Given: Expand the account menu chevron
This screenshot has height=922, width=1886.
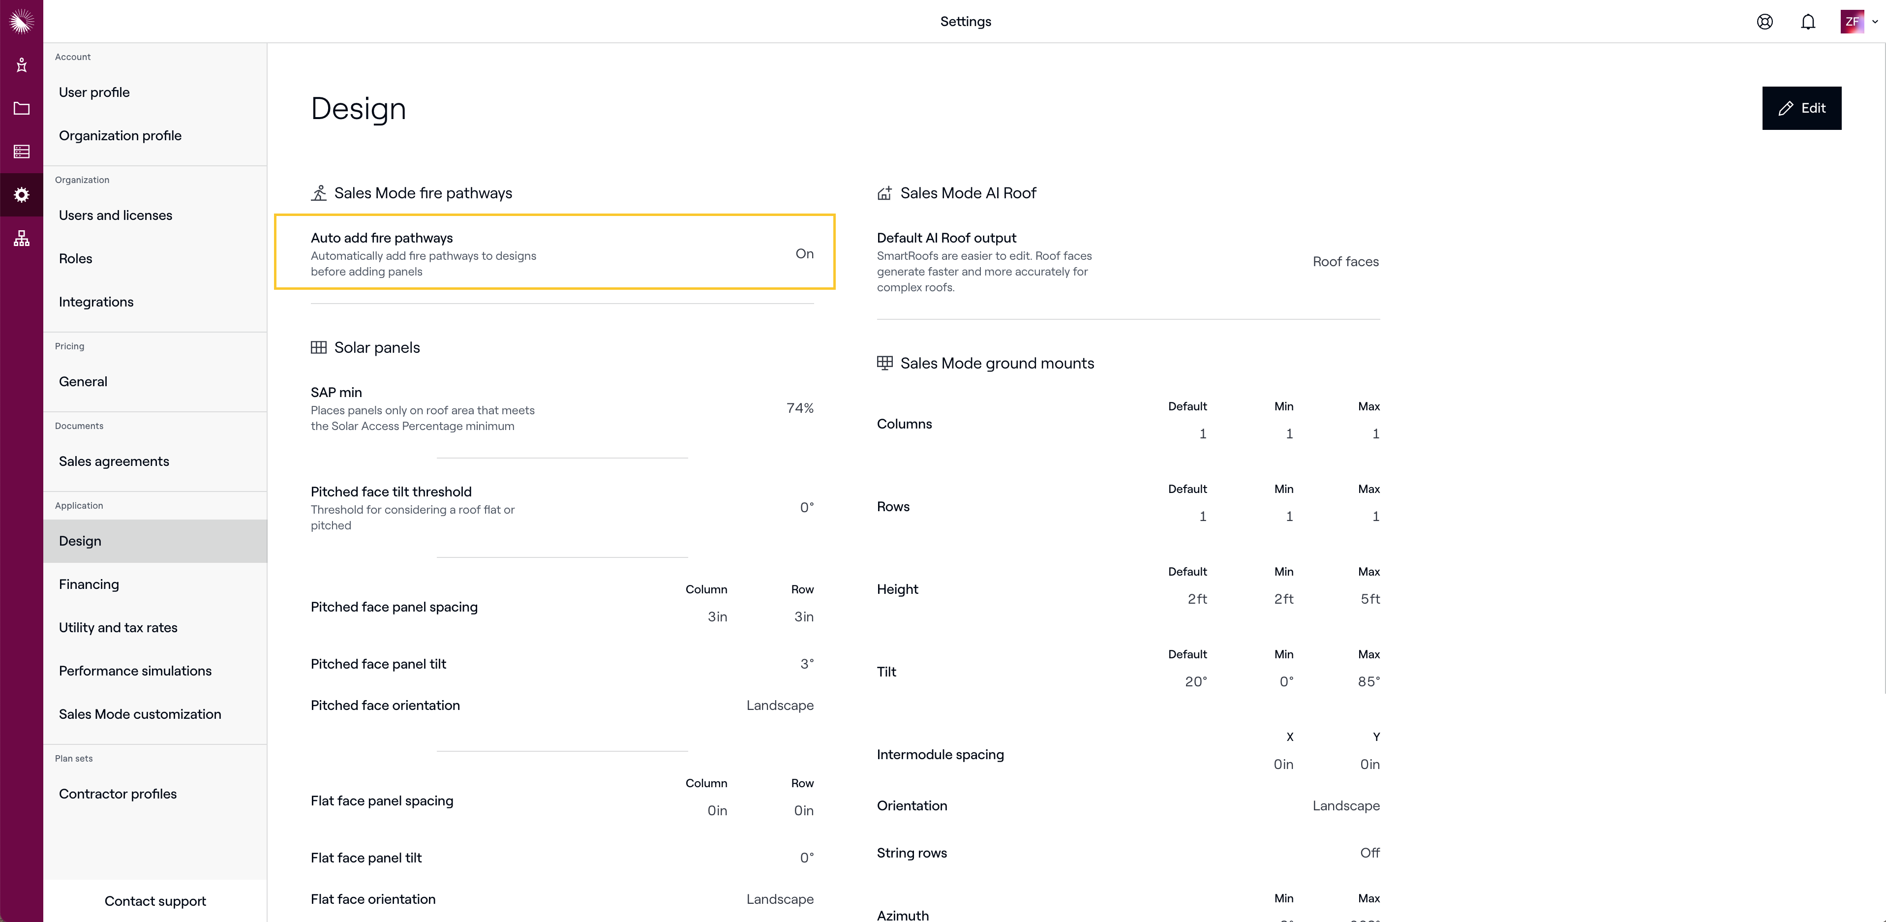Looking at the screenshot, I should pyautogui.click(x=1875, y=21).
